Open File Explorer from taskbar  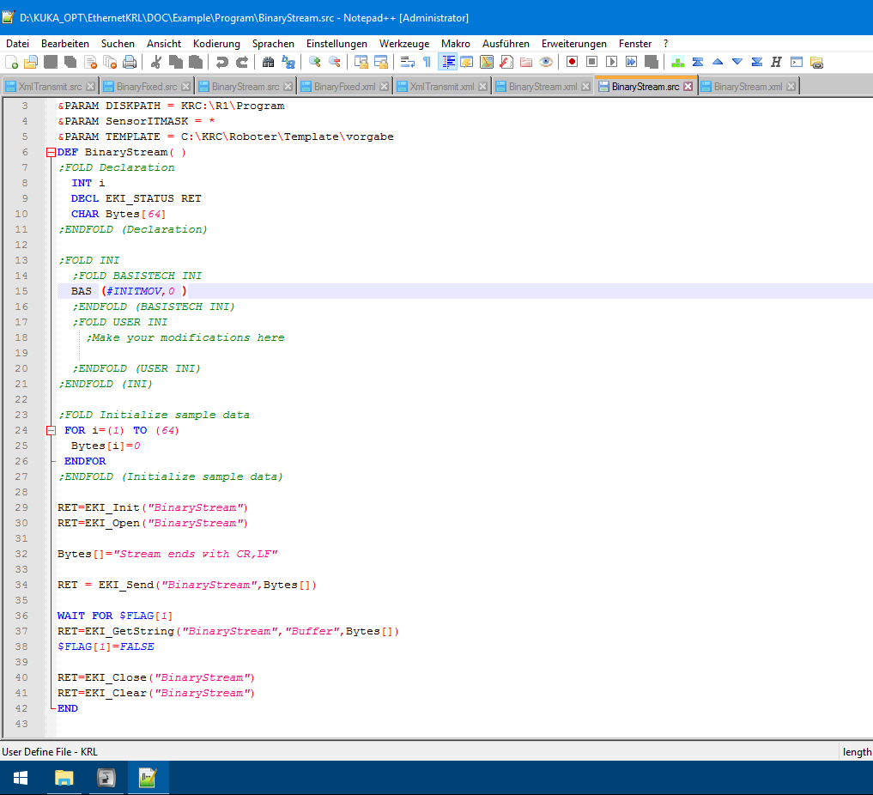[64, 778]
